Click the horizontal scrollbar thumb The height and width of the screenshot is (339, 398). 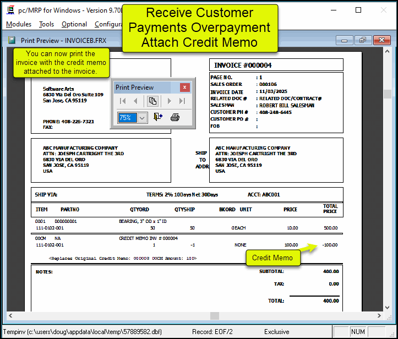pyautogui.click(x=215, y=316)
